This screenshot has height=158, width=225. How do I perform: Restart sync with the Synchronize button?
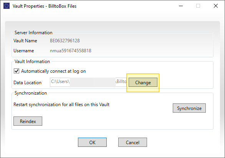point(189,108)
